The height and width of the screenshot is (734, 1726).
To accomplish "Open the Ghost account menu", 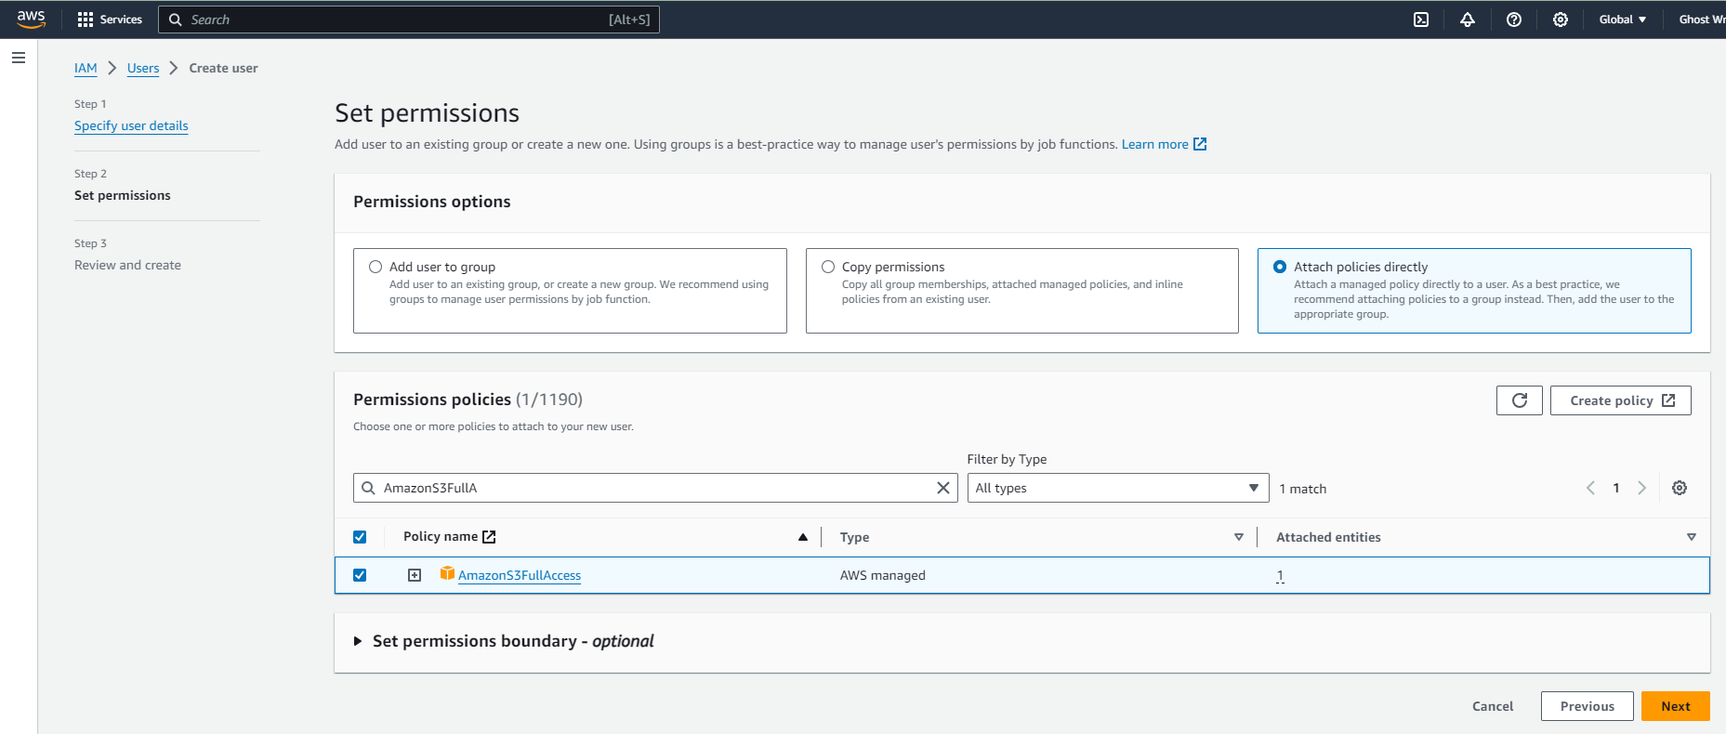I will pos(1701,20).
